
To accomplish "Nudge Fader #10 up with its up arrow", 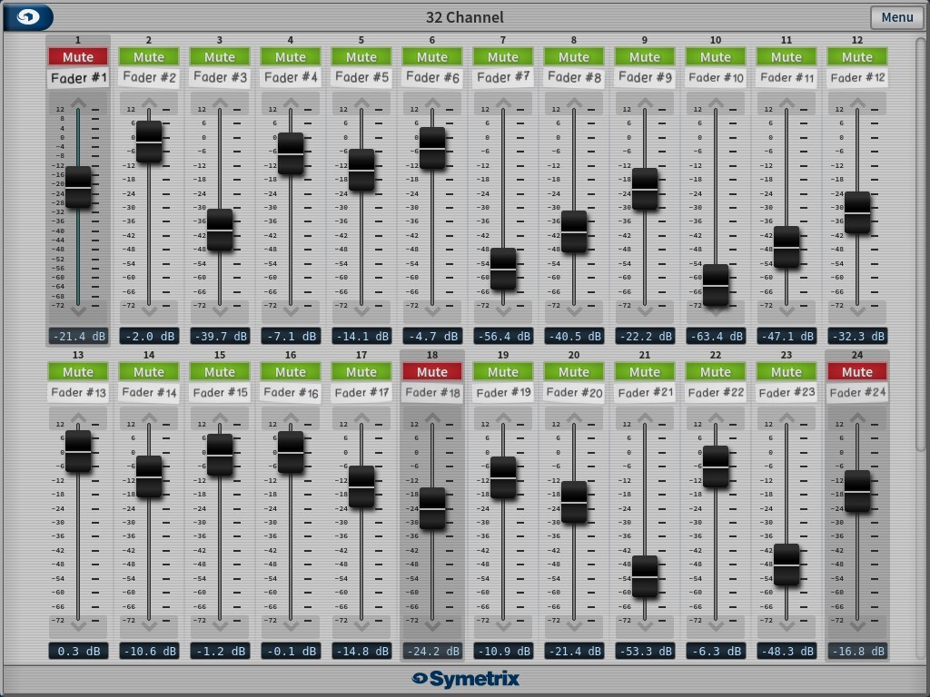I will [716, 103].
